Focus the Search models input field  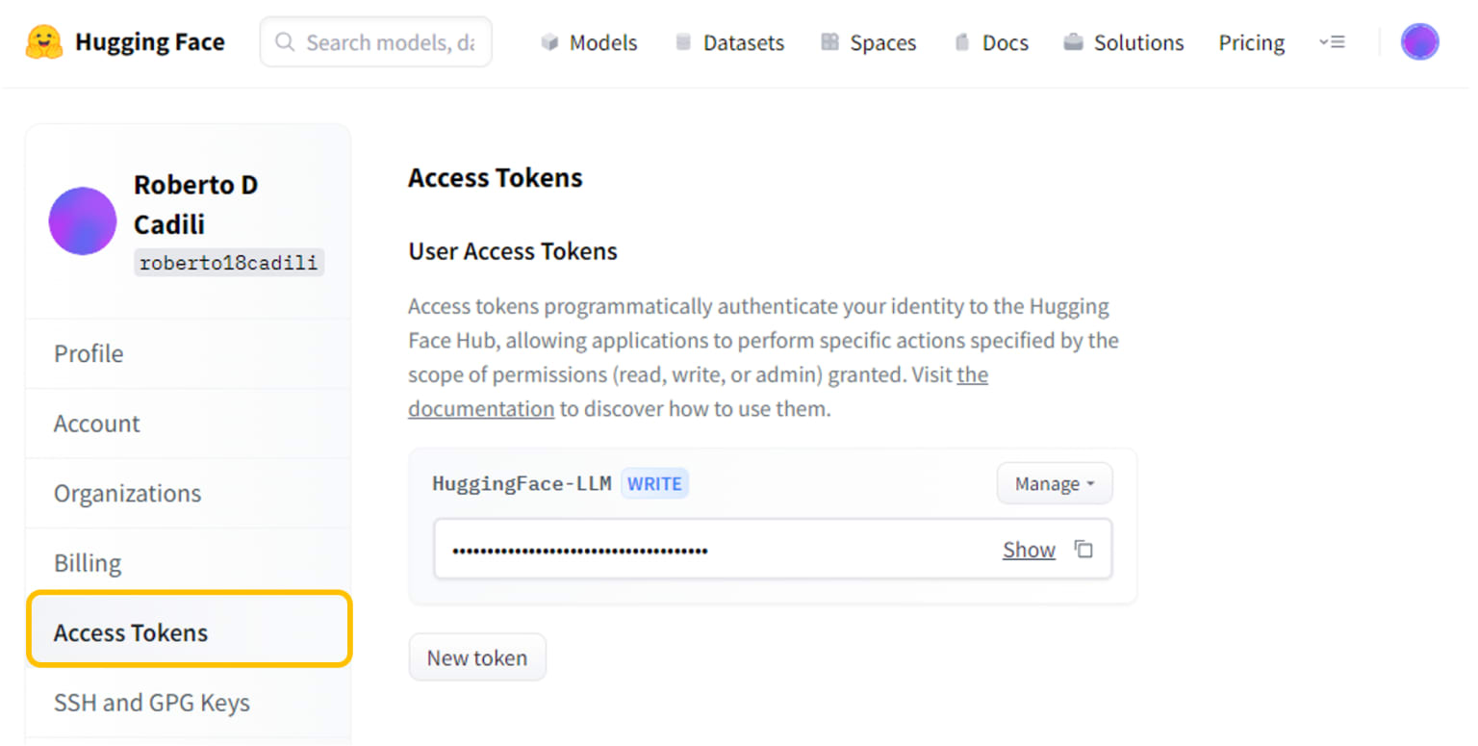376,42
